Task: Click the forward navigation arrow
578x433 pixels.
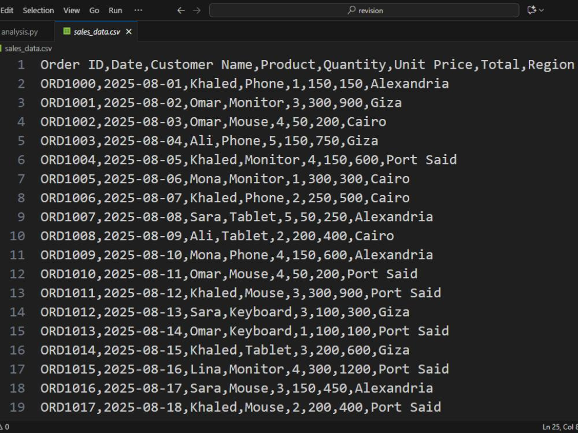Action: click(197, 10)
